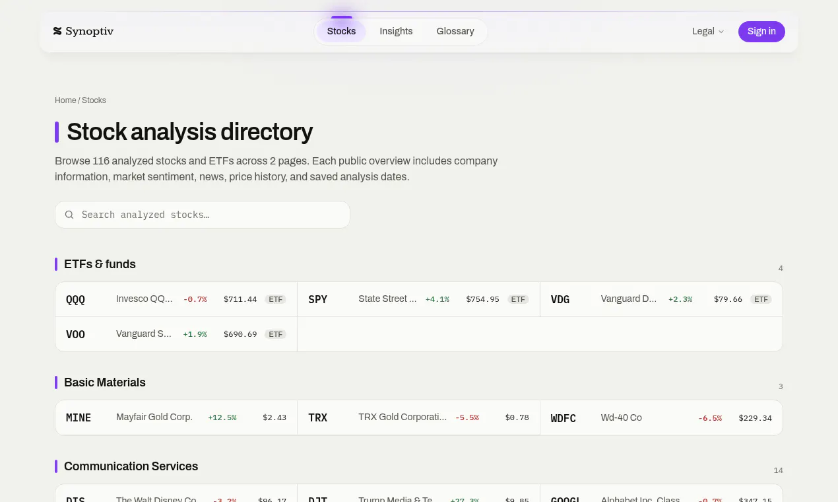Click the +4.1% change for SPY
The width and height of the screenshot is (838, 502).
[437, 299]
